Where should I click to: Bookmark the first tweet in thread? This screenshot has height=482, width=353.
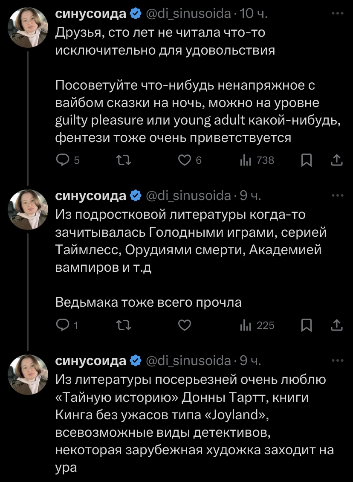tap(306, 160)
